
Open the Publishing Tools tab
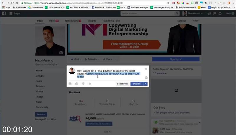(x=112, y=21)
